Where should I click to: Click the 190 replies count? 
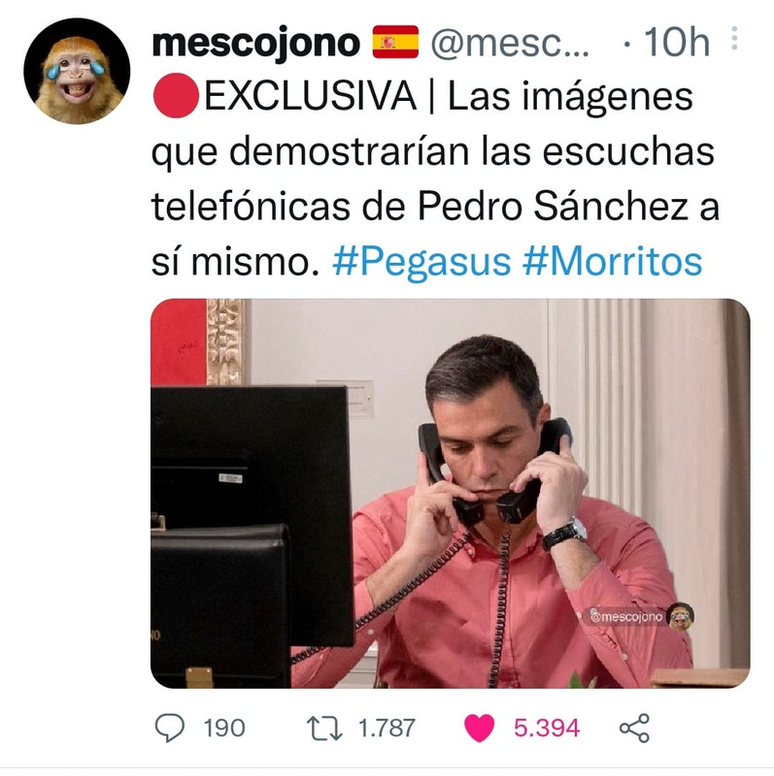pos(224,728)
